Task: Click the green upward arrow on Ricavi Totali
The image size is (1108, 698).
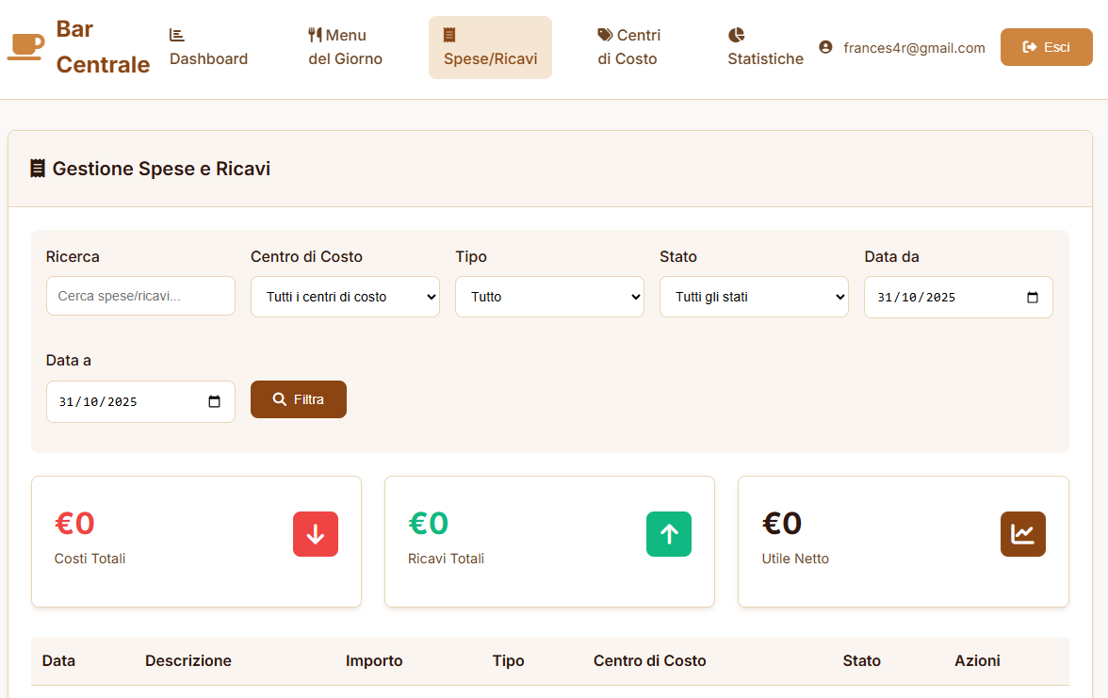Action: pos(669,533)
